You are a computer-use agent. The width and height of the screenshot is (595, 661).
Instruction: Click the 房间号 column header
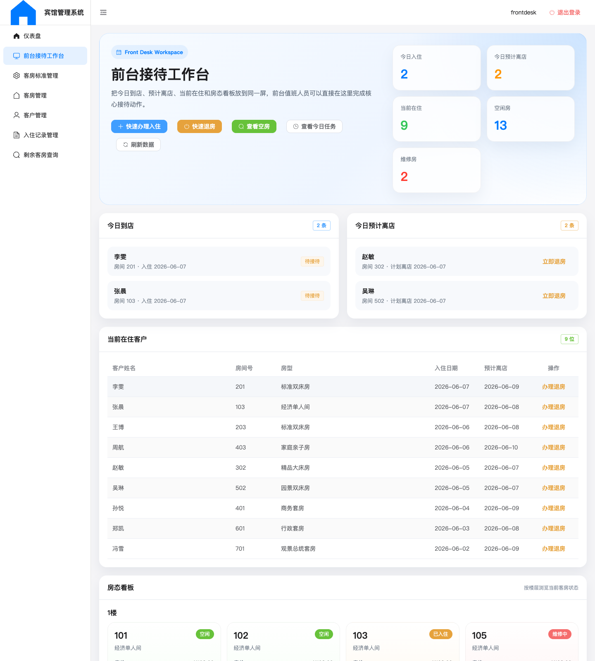point(244,368)
